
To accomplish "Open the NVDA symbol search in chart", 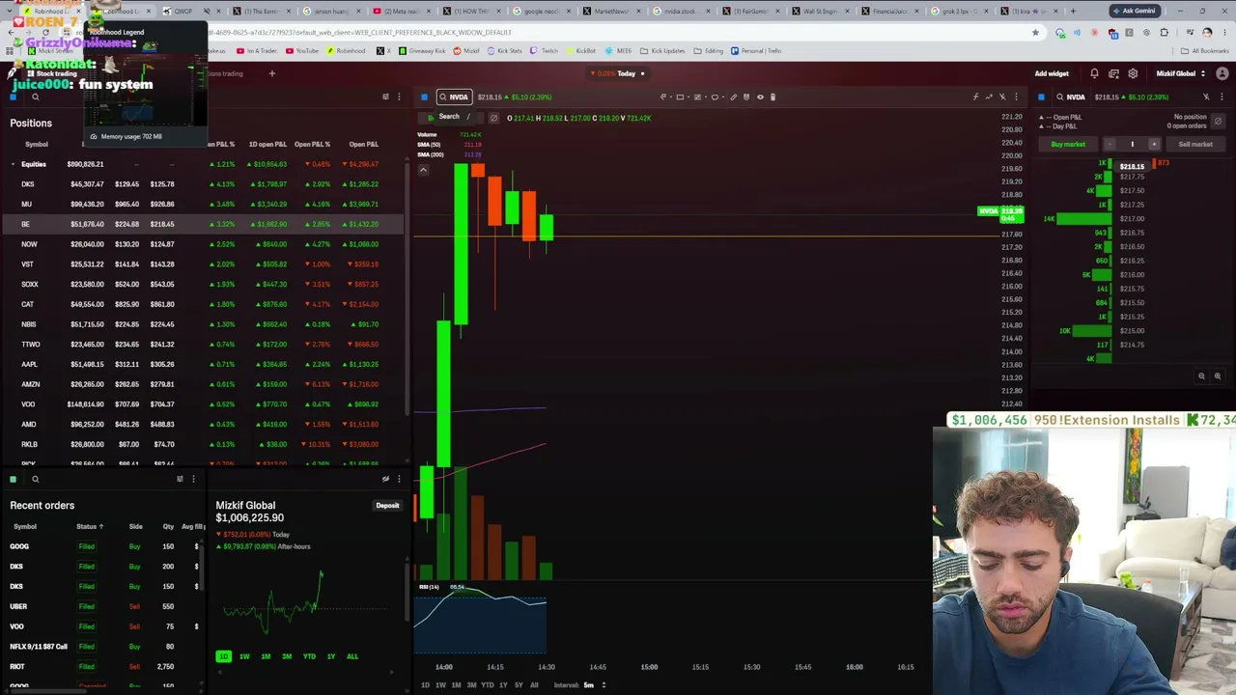I will [x=454, y=97].
